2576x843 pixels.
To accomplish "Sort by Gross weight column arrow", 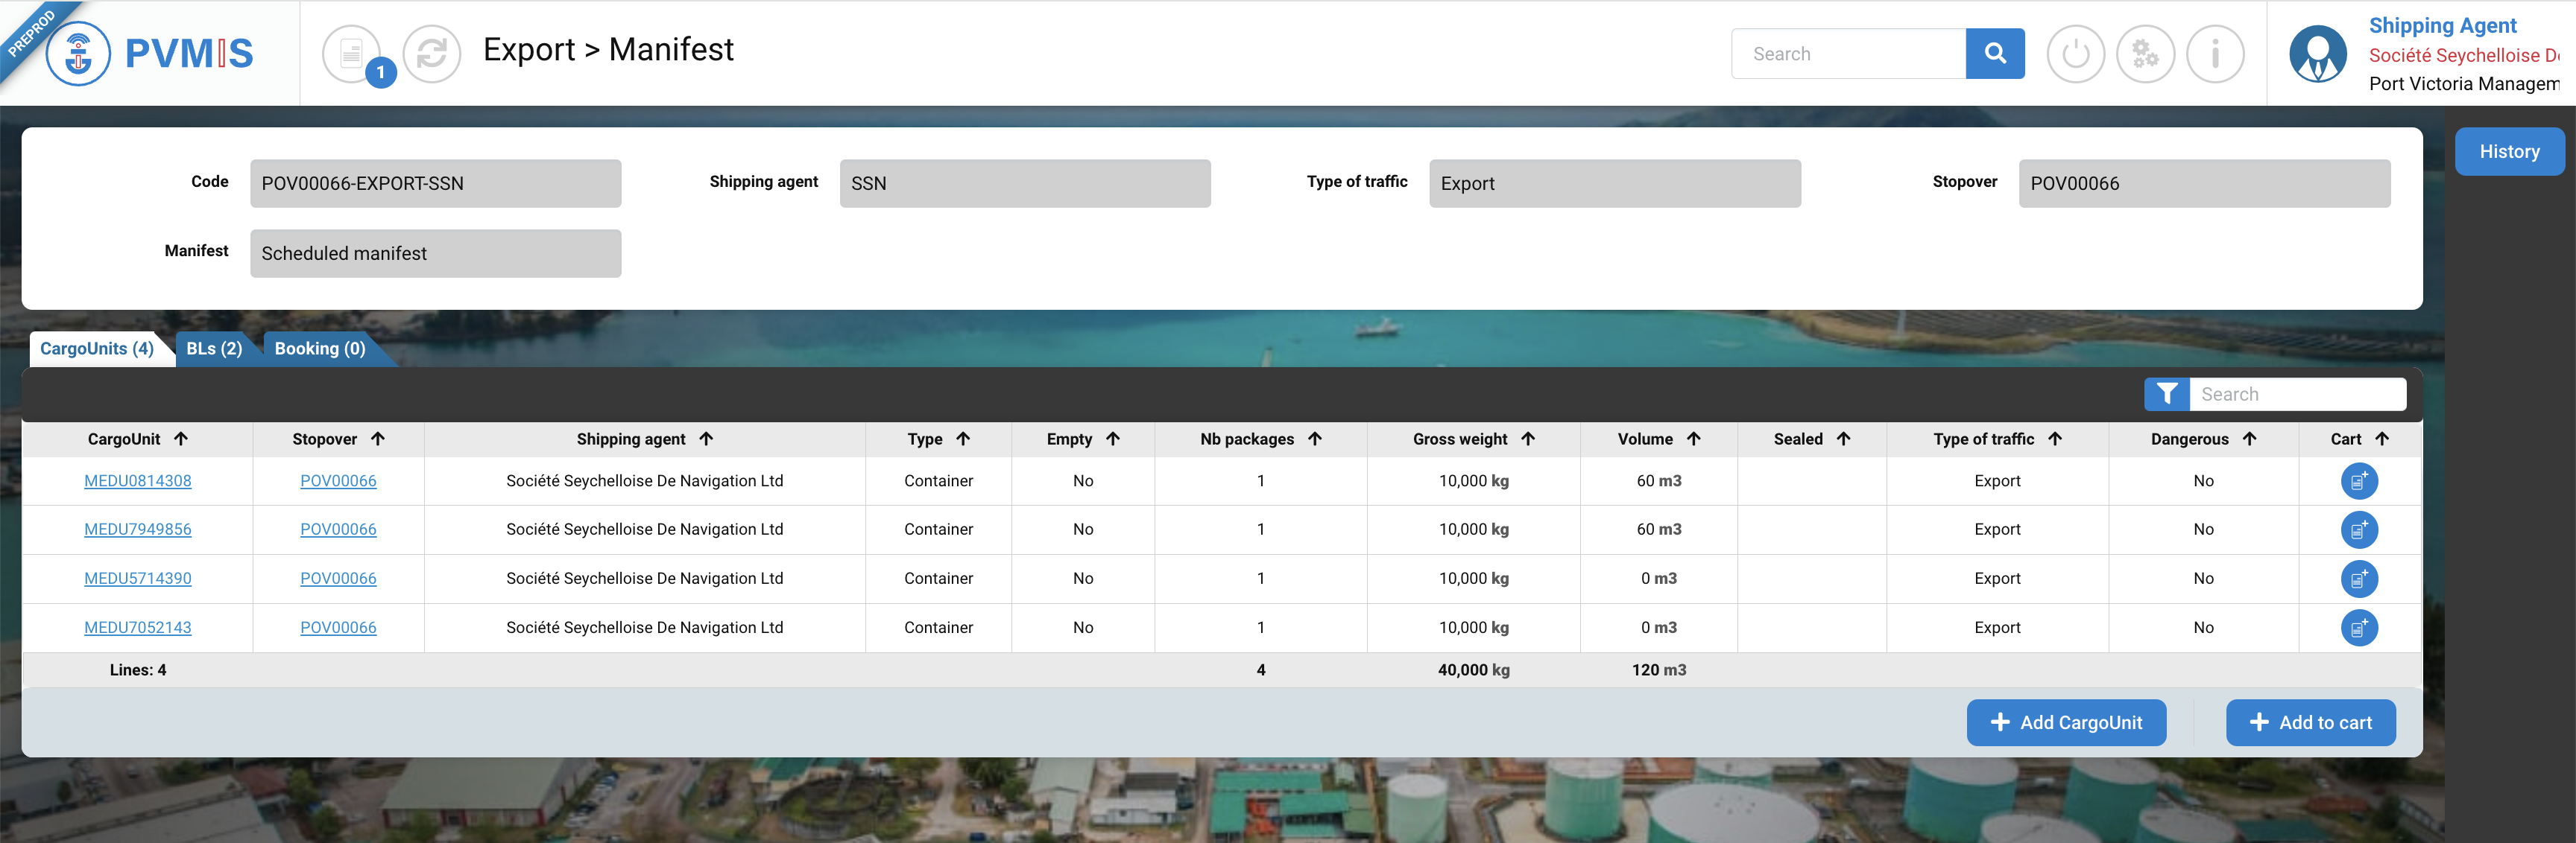I will pos(1528,439).
